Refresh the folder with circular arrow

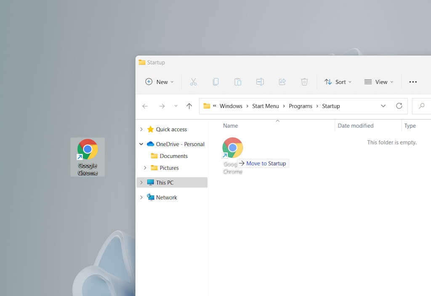(x=399, y=106)
